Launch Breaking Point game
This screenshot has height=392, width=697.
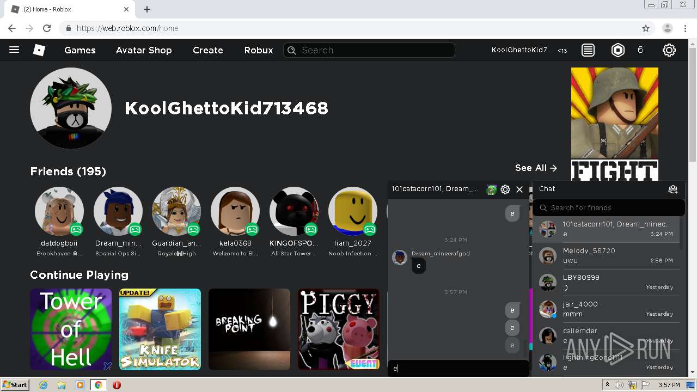coord(249,329)
